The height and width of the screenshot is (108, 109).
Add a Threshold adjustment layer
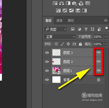[71, 11]
